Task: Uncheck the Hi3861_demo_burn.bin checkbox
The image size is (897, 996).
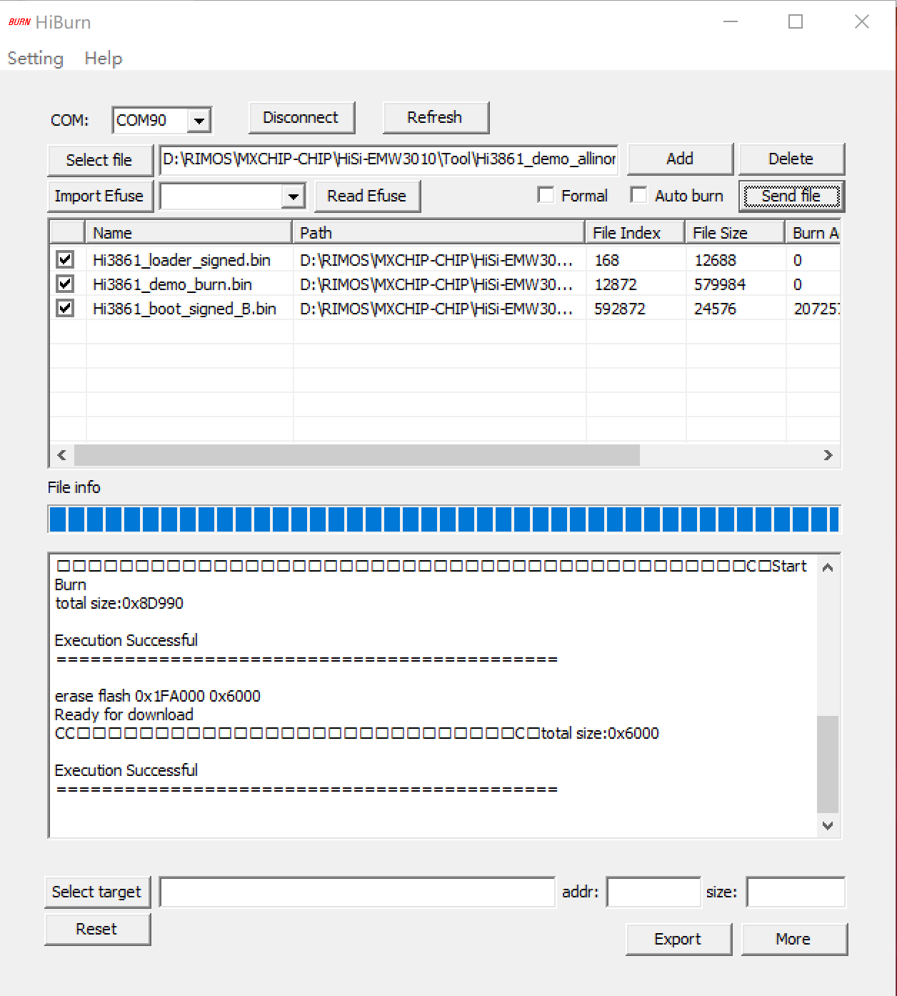Action: (x=65, y=284)
